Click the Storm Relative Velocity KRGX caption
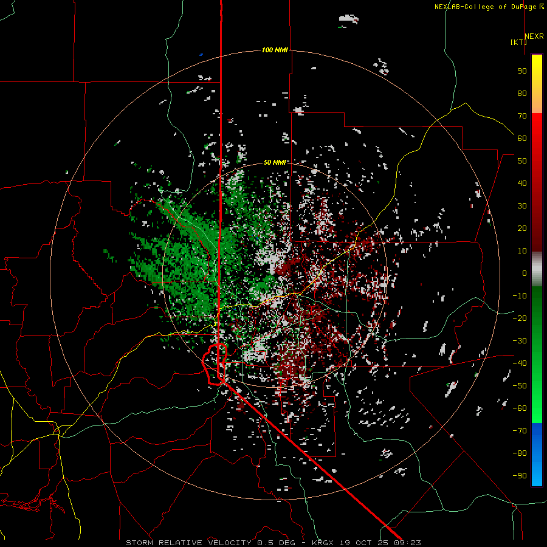547x547 pixels. coord(273,543)
